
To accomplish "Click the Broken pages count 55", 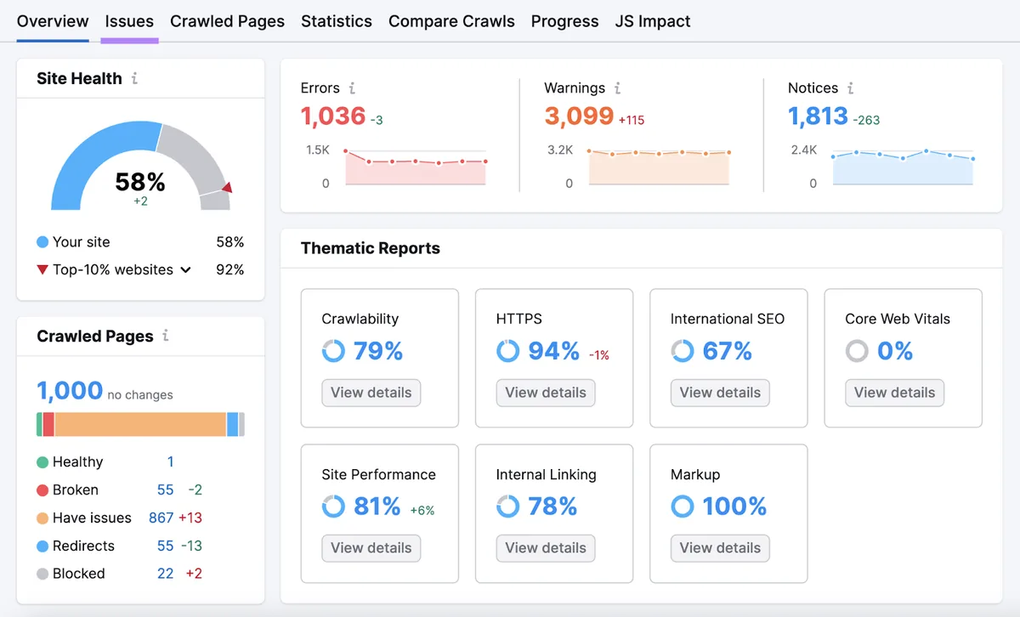I will 165,490.
